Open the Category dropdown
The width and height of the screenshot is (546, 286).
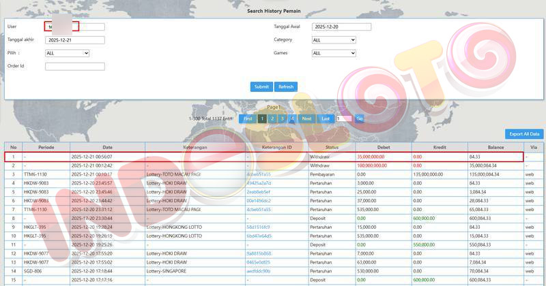point(334,40)
